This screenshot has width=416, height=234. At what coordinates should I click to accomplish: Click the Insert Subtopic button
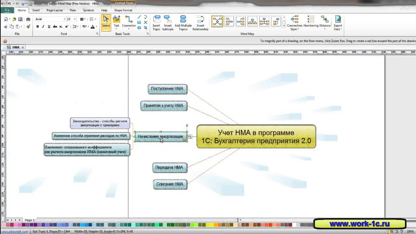coord(168,23)
